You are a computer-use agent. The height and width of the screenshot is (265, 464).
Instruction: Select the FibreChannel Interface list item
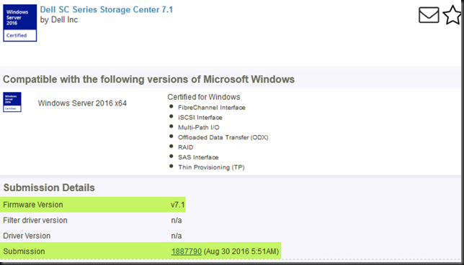click(212, 108)
